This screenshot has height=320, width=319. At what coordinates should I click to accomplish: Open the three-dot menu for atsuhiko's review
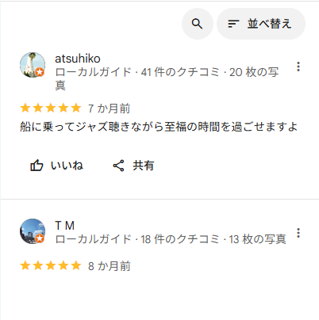(x=298, y=67)
